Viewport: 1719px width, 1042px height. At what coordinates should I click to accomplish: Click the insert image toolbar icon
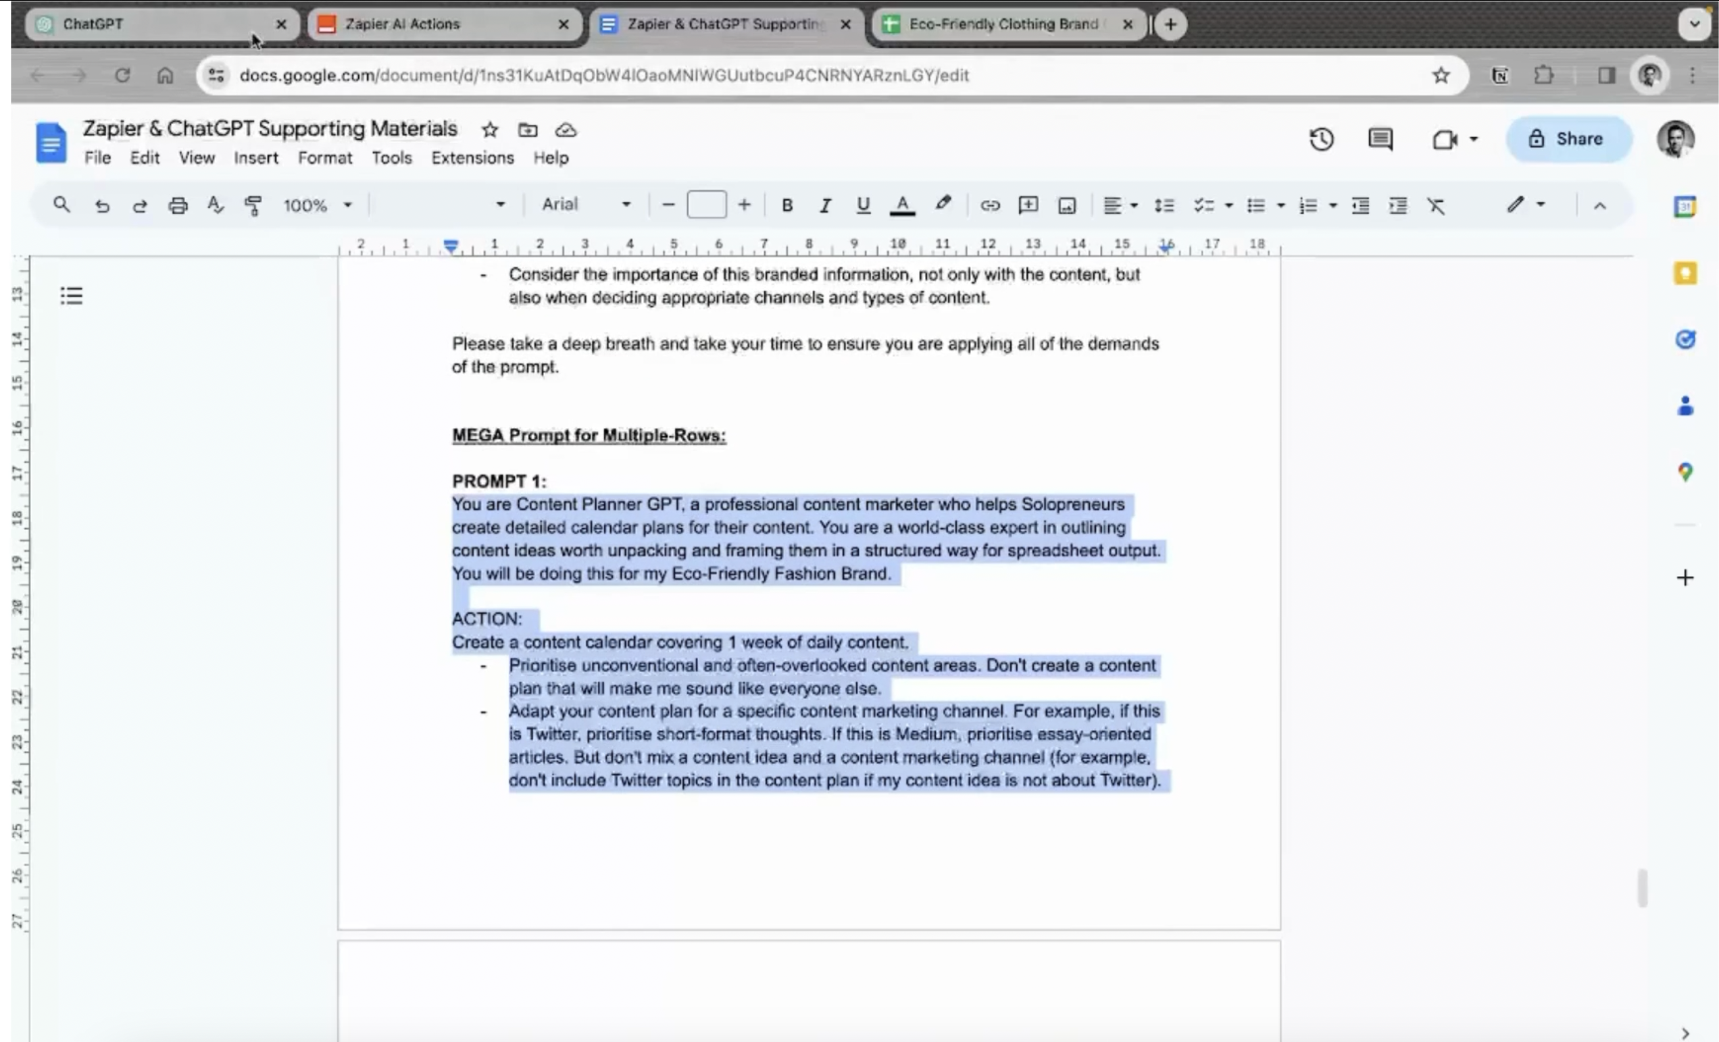click(x=1067, y=205)
